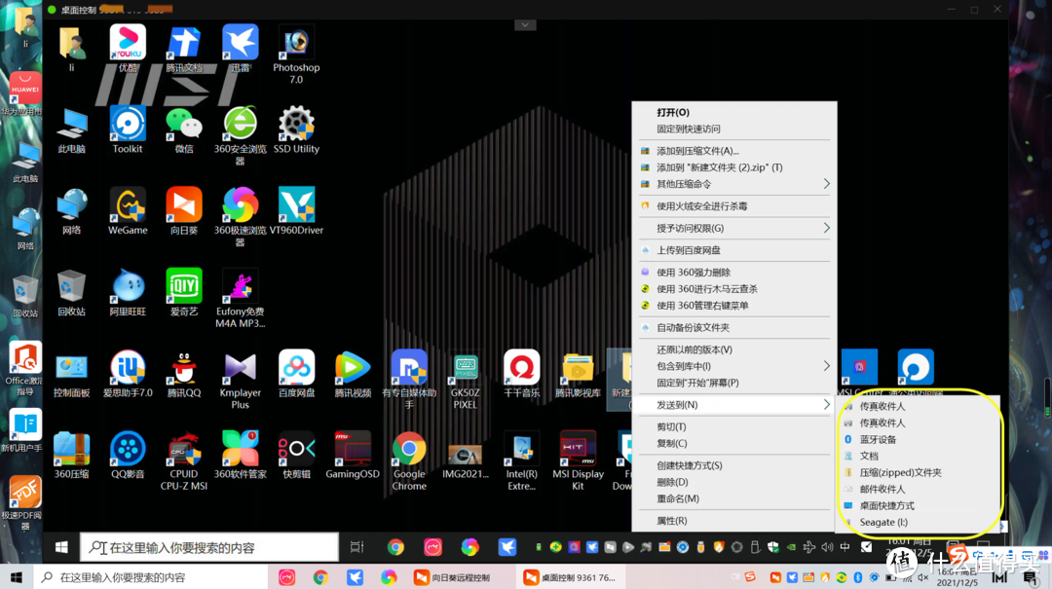This screenshot has width=1052, height=589.
Task: Send to Seagate (I:) drive
Action: (x=919, y=522)
